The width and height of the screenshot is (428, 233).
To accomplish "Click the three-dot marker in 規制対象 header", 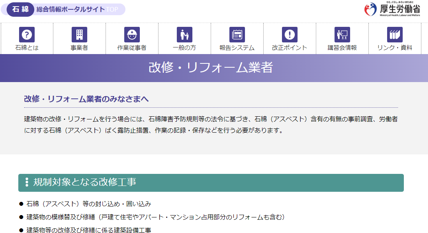I will [27, 182].
